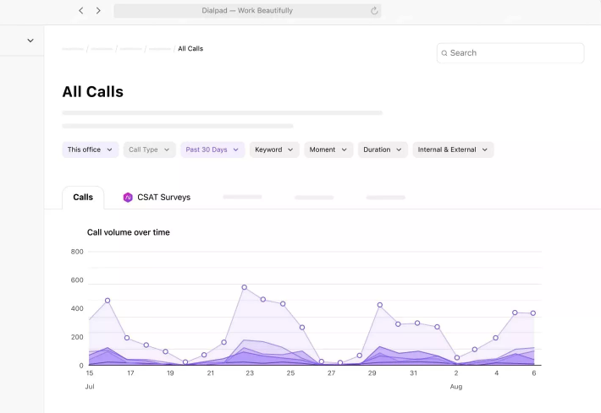
Task: Click the search magnifier icon
Action: coord(444,53)
